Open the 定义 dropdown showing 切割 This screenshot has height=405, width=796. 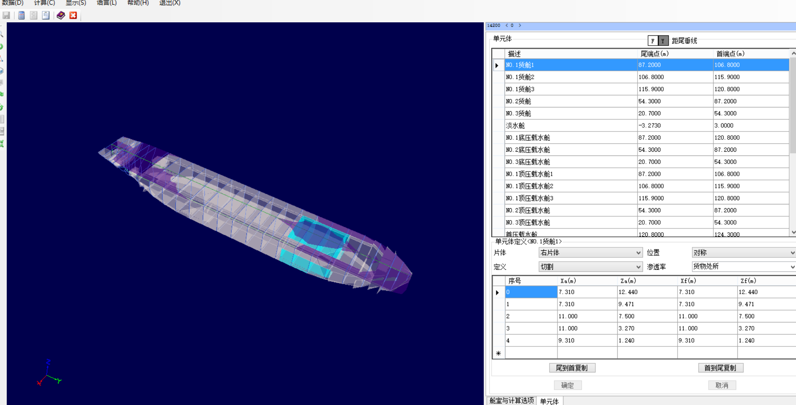click(590, 267)
